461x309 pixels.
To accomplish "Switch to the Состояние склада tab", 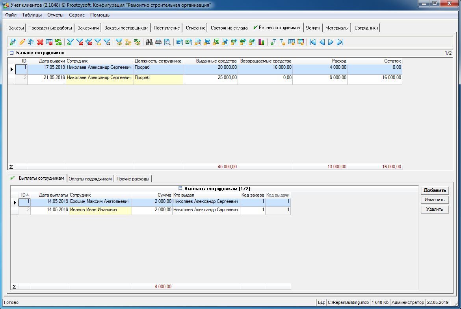I will point(229,28).
